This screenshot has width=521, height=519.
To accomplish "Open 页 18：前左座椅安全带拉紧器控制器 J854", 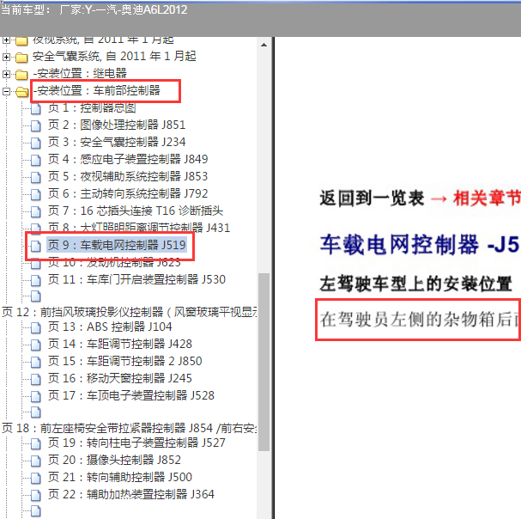I will click(x=130, y=428).
